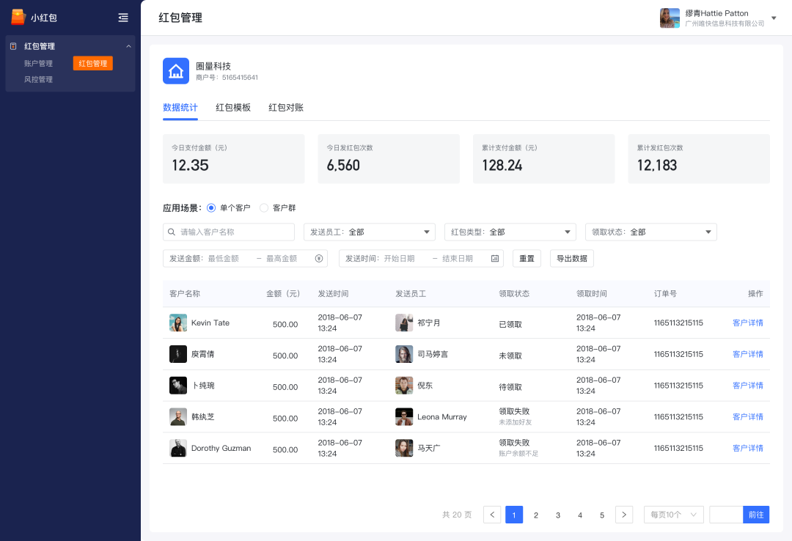Click the 导出数据 export button
Image resolution: width=792 pixels, height=541 pixels.
click(573, 258)
